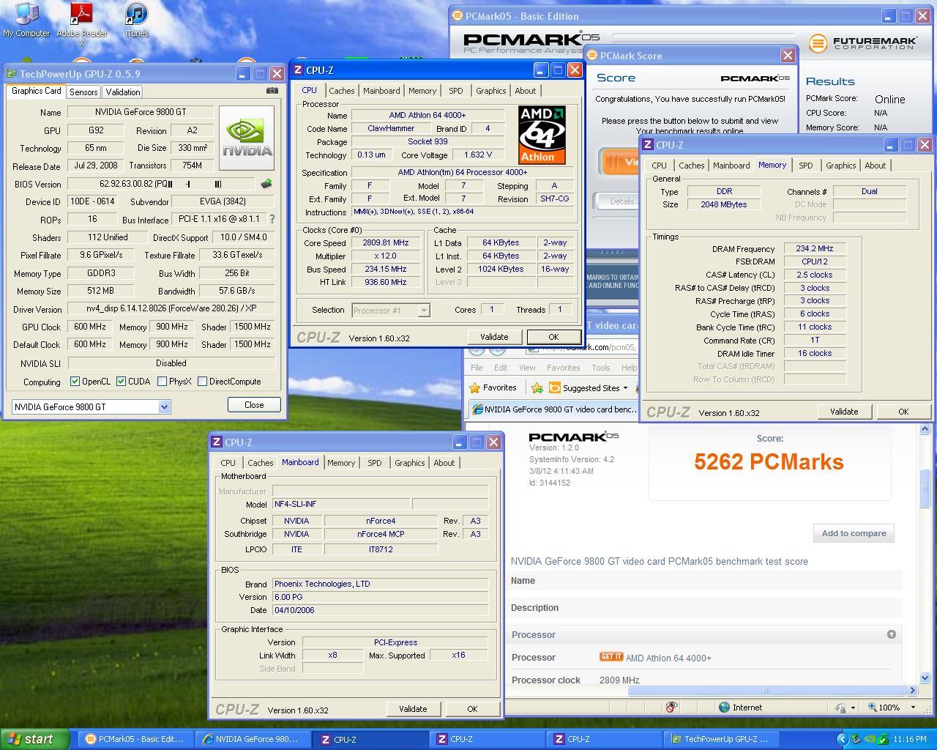The width and height of the screenshot is (937, 750).
Task: Click GET IT badge next to processor
Action: click(x=611, y=657)
